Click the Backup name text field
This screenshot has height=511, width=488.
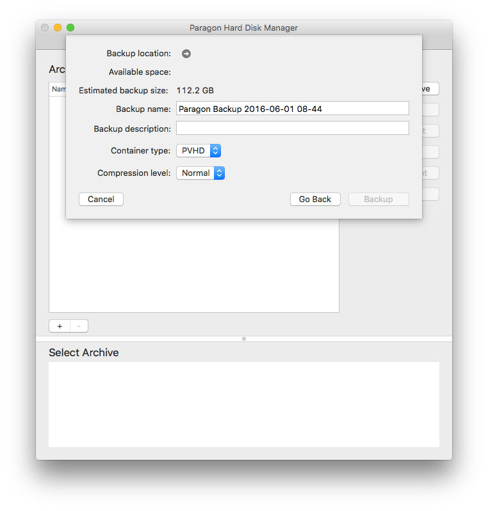click(293, 108)
